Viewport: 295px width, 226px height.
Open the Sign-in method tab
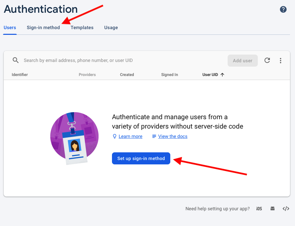[43, 27]
